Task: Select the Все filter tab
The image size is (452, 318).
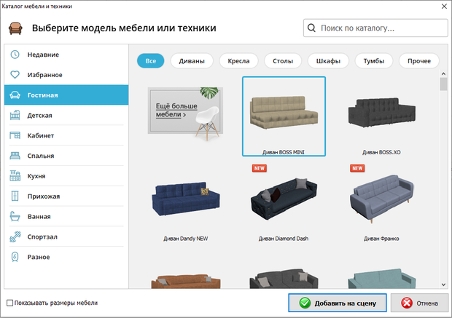Action: (x=150, y=60)
